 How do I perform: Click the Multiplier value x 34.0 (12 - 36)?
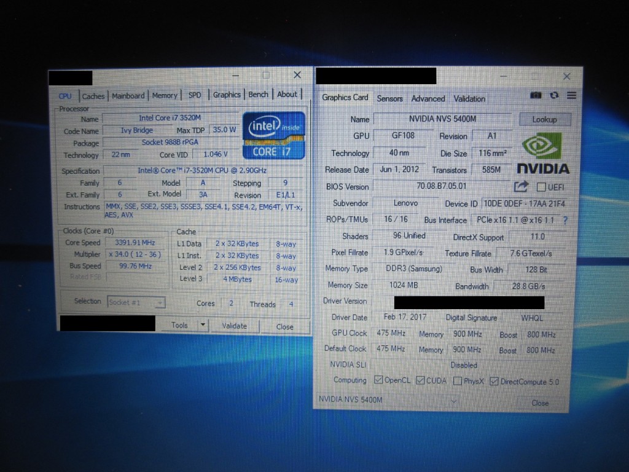point(135,254)
